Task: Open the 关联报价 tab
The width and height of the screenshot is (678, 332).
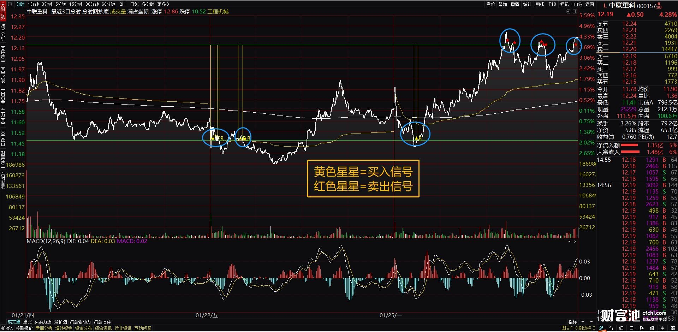Action: pos(24,328)
